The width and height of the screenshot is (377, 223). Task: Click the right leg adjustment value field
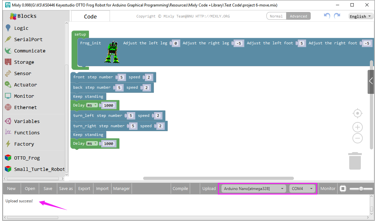point(239,43)
